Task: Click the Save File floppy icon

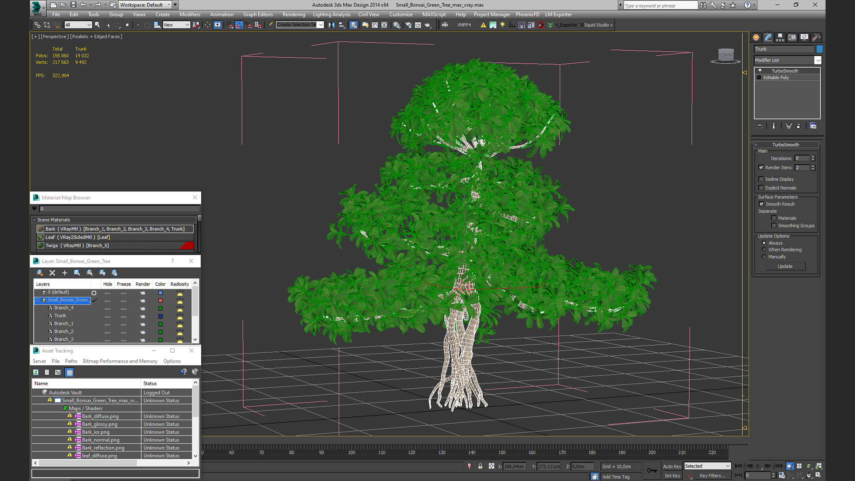Action: click(x=73, y=5)
